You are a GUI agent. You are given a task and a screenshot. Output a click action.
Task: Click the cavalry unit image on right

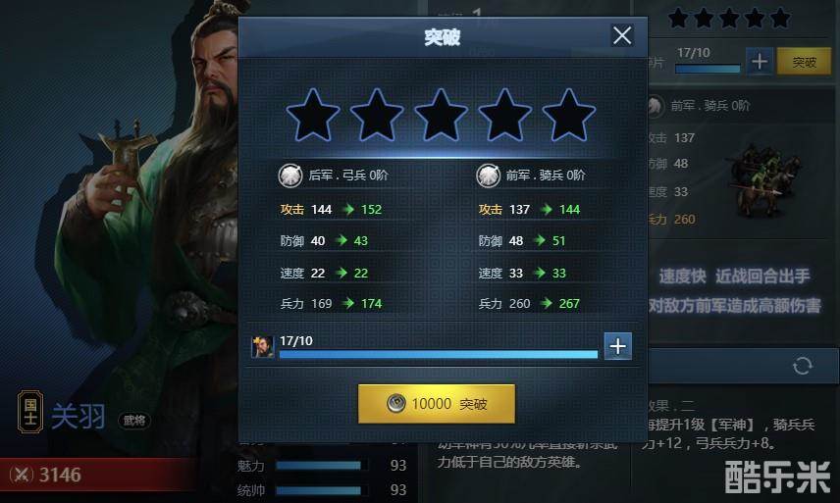[765, 179]
